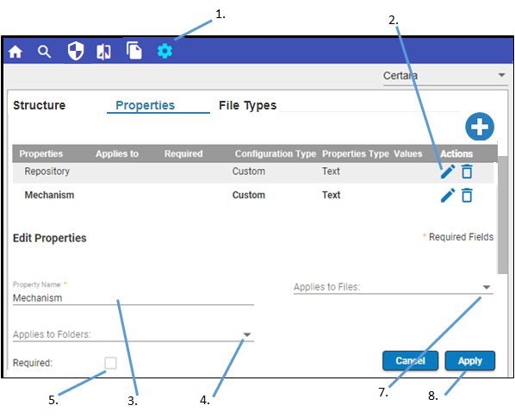Click the Apply button
The height and width of the screenshot is (418, 515).
[470, 361]
